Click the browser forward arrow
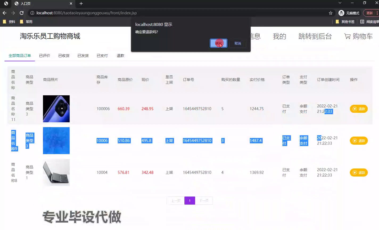This screenshot has width=379, height=230. [x=13, y=13]
